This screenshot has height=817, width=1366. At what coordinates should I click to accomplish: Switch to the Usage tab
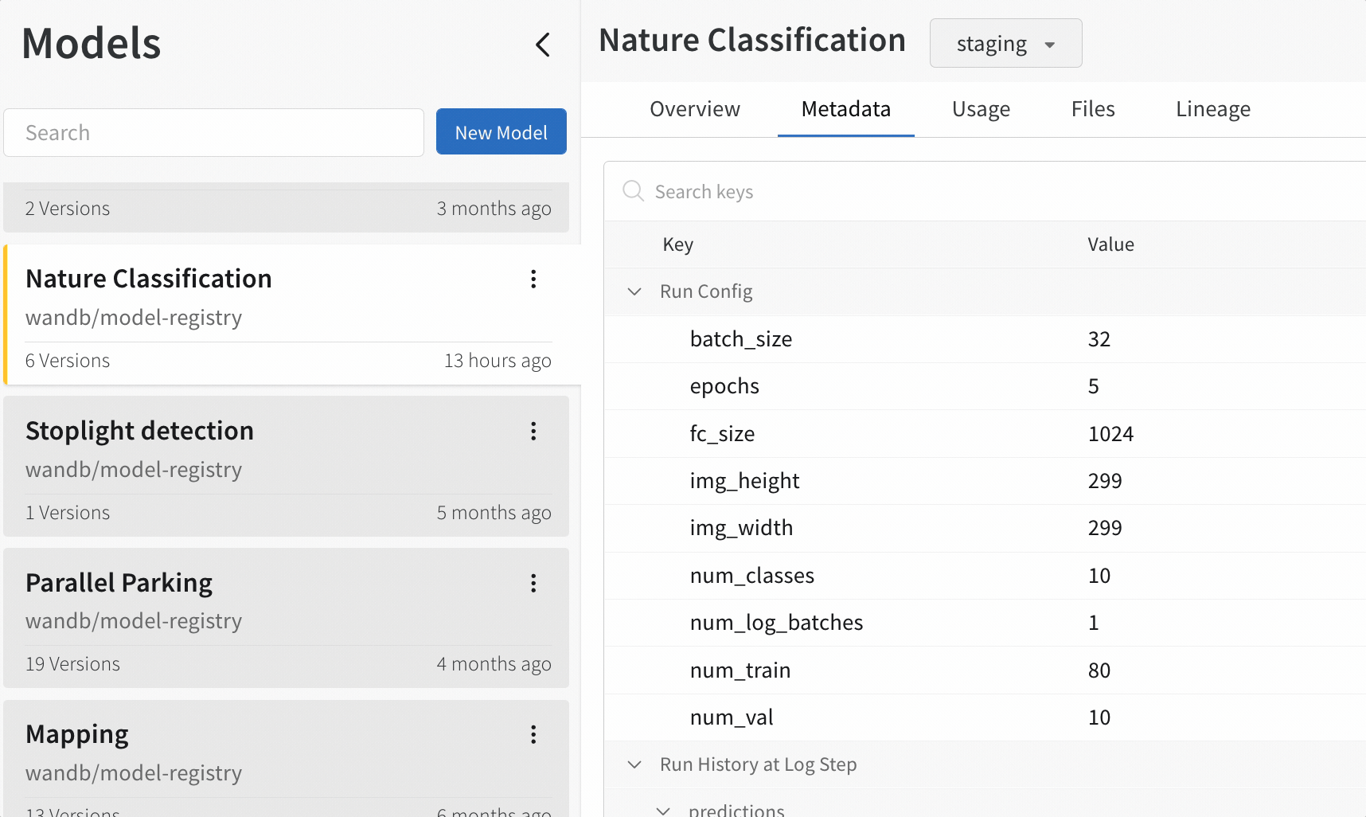pyautogui.click(x=981, y=109)
